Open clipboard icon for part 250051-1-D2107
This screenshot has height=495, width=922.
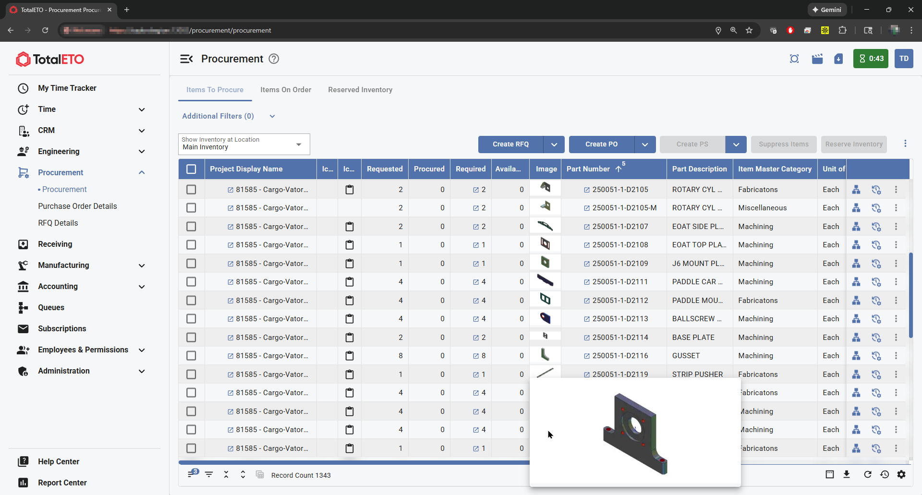(x=350, y=227)
